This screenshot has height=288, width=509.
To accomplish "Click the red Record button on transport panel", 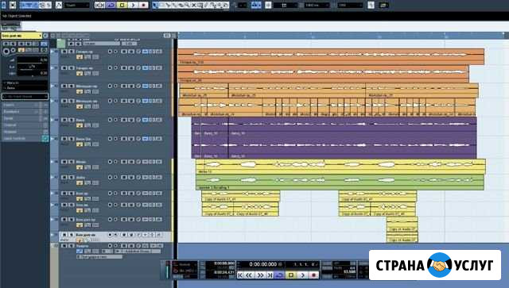I will (313, 275).
